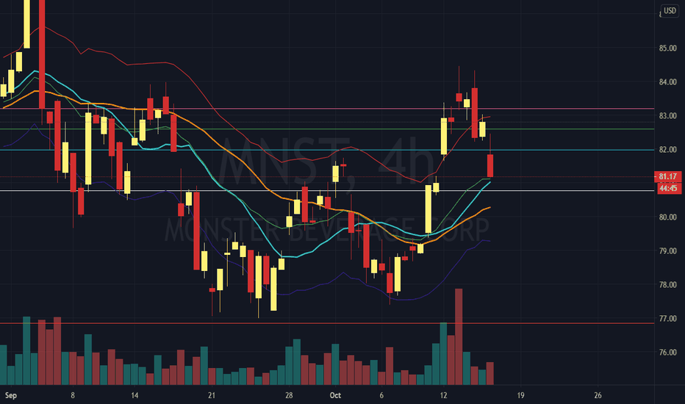Click date 14 on the time axis
Screen dimensions: 685x404
pyautogui.click(x=135, y=395)
